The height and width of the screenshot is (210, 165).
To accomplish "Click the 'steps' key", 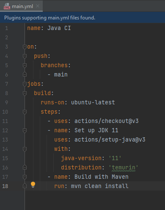I will [x=49, y=112].
